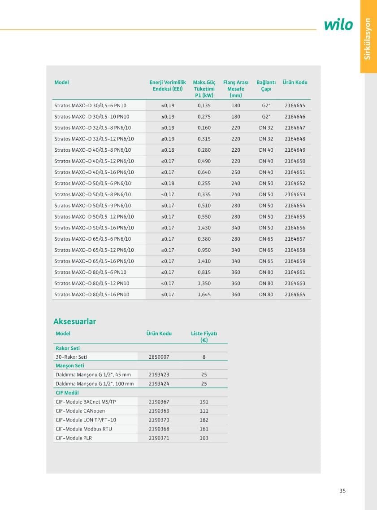This screenshot has width=377, height=510.
Task: Select Stratos MAXO-D 30/0,5-6 PN10 row
Action: tap(181, 106)
